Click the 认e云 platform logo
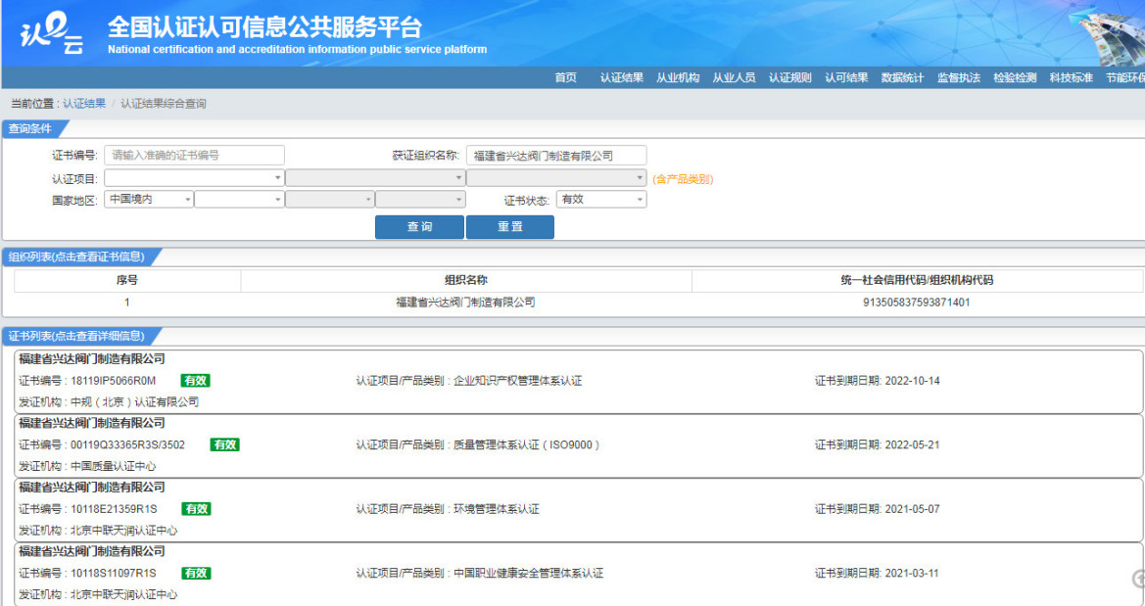 coord(51,33)
